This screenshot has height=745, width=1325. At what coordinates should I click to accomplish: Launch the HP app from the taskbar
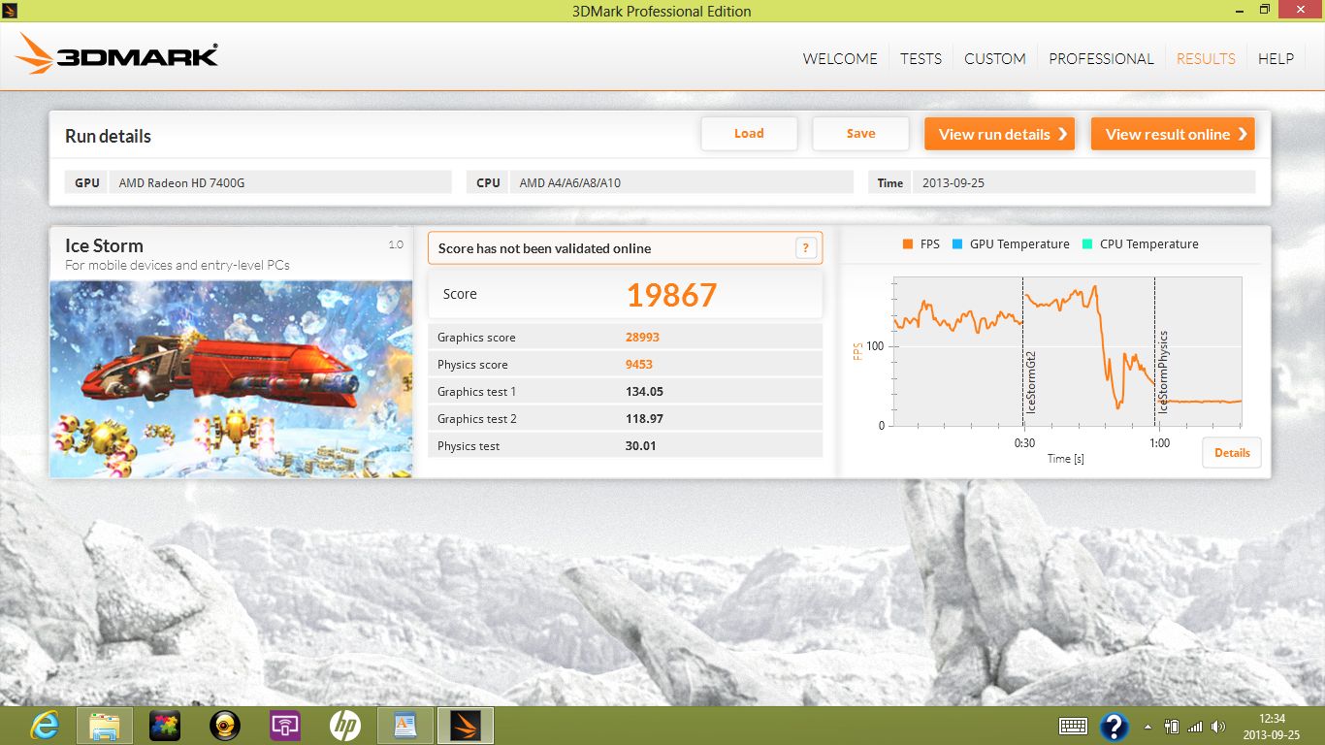point(345,726)
